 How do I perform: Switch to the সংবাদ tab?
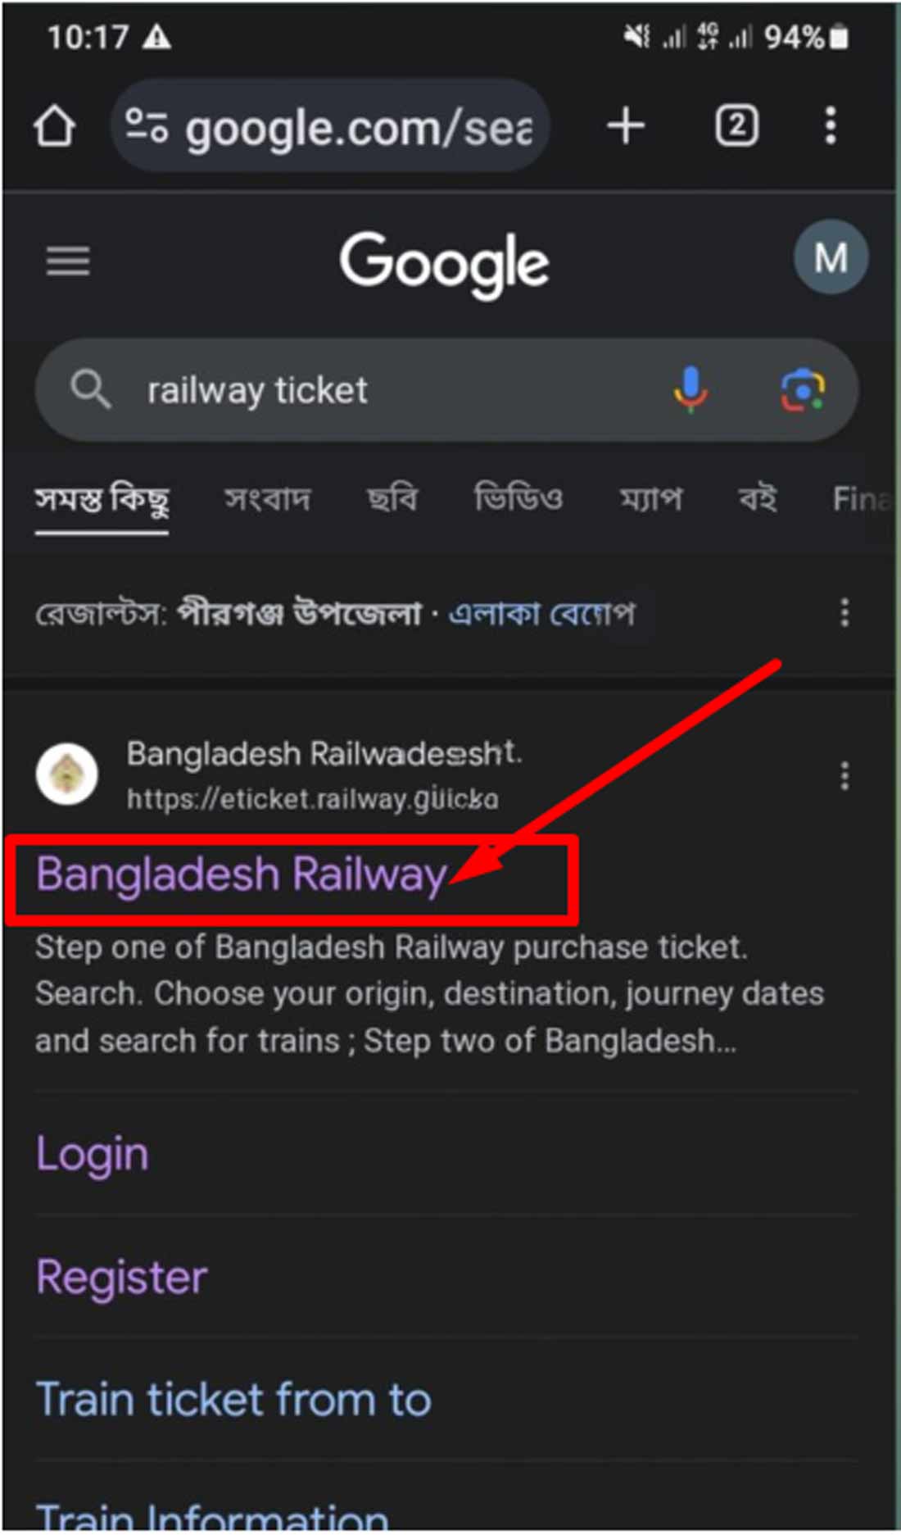click(x=268, y=498)
